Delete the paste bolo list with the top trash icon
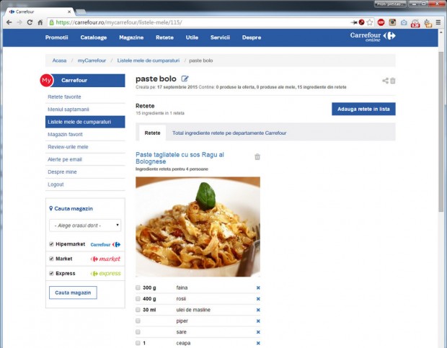Screen dimensions: 447x348 393,81
